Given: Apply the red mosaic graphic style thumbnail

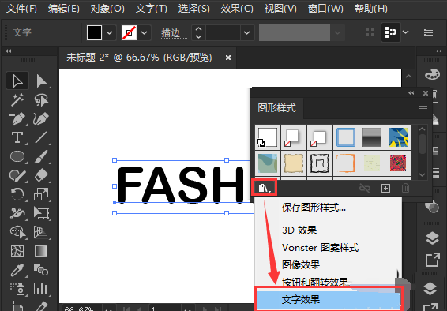Looking at the screenshot, I should click(x=398, y=163).
